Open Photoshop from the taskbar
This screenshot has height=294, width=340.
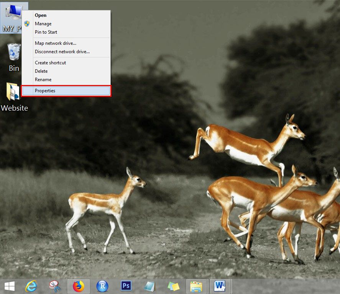click(x=126, y=286)
